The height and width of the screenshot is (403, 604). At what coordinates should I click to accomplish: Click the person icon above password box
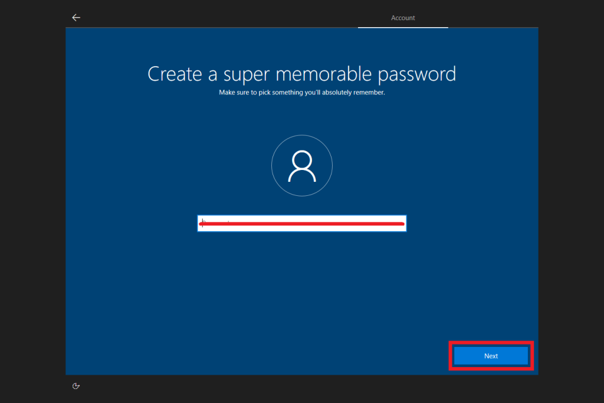coord(301,166)
